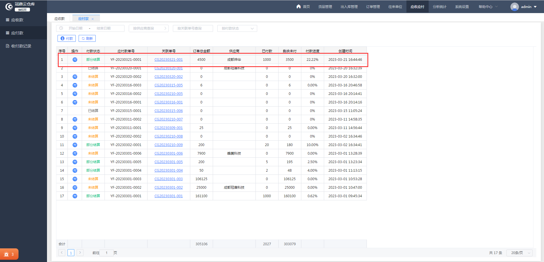The height and width of the screenshot is (262, 544).
Task: Open link CG20230320-002
Action: pyautogui.click(x=169, y=77)
